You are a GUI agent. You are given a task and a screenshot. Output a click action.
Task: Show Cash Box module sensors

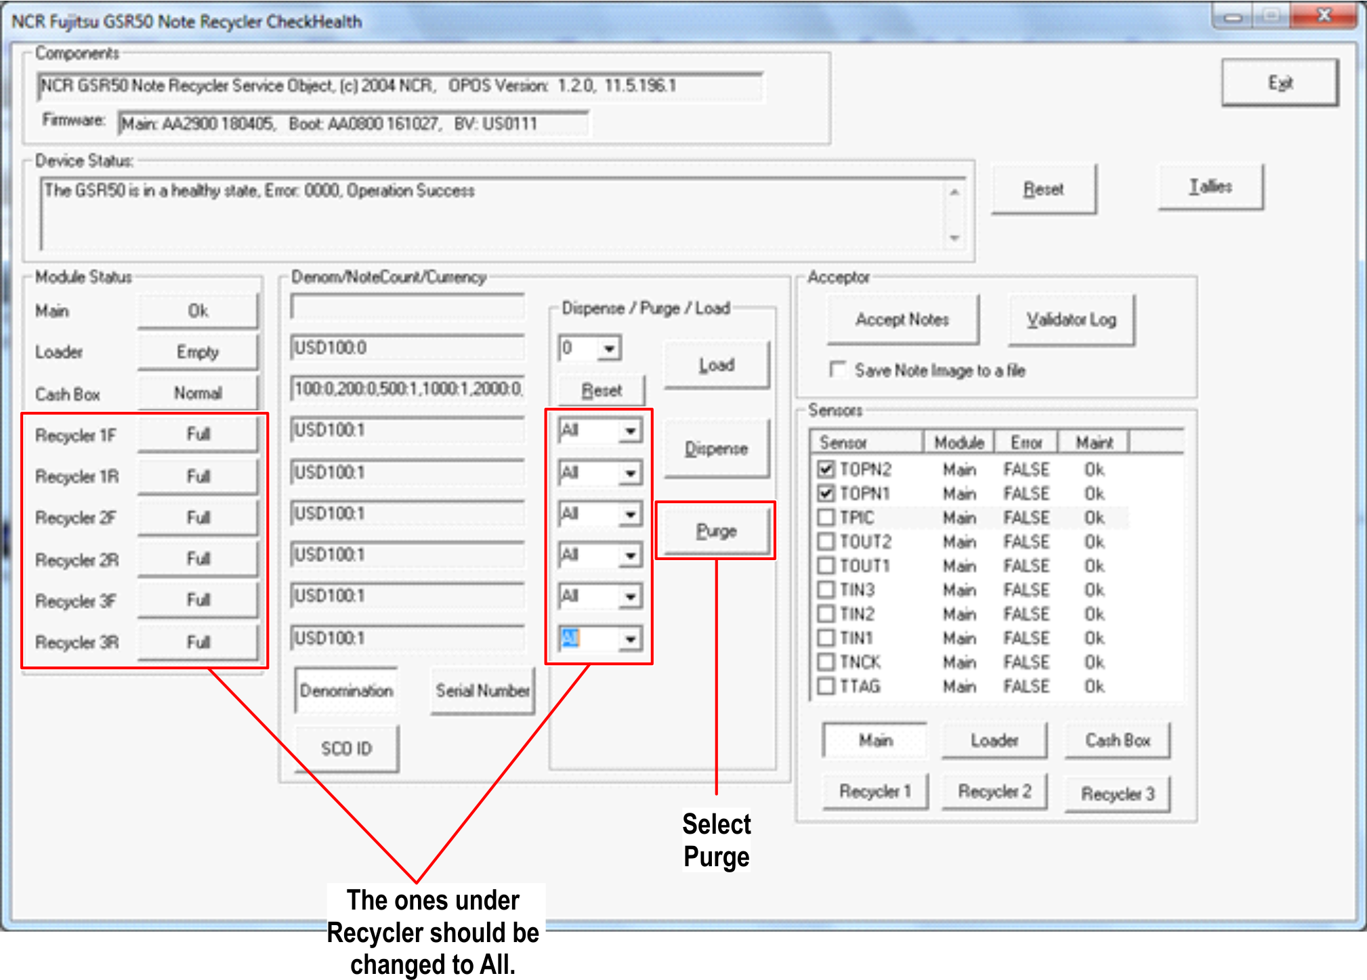(x=1118, y=740)
